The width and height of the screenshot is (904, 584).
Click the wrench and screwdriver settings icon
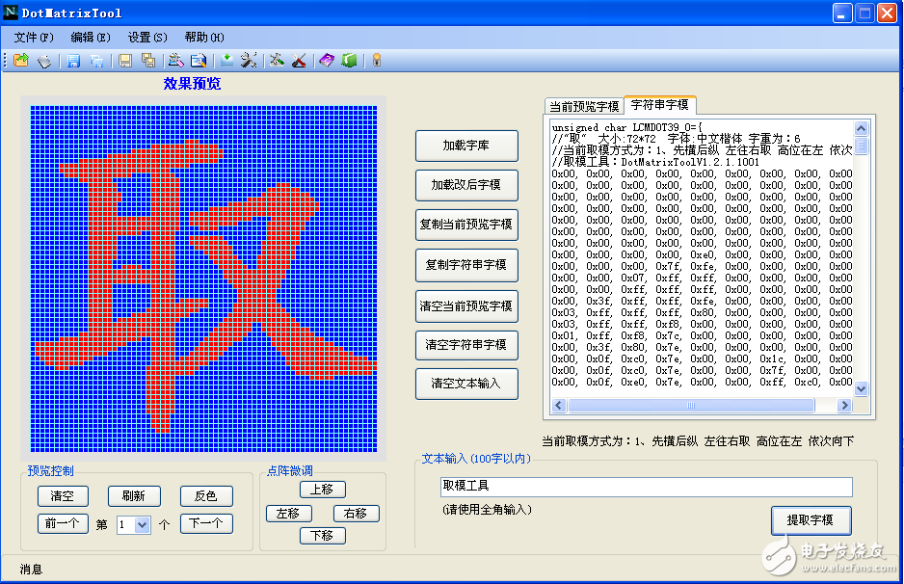click(249, 61)
